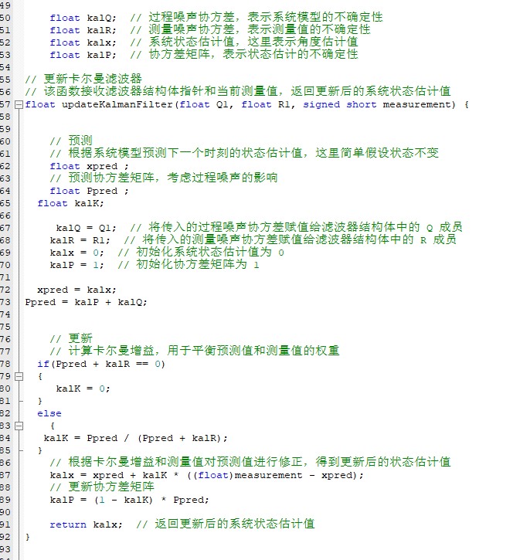
Task: Click the 'float kalx;' declaration
Action: (83, 42)
